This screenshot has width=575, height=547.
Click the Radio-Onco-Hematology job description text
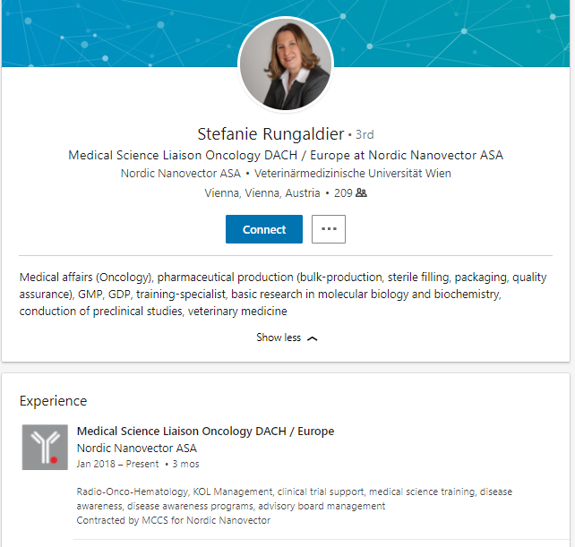coord(294,499)
